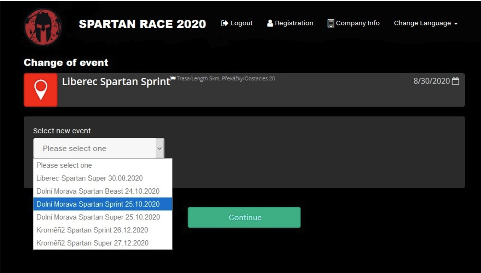Collapse the event list via dropdown arrow
The width and height of the screenshot is (481, 273).
tap(160, 148)
